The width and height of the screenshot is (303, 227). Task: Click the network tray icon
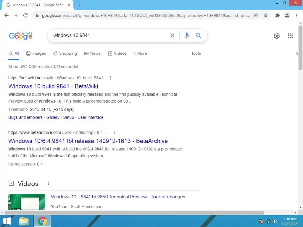[268, 221]
